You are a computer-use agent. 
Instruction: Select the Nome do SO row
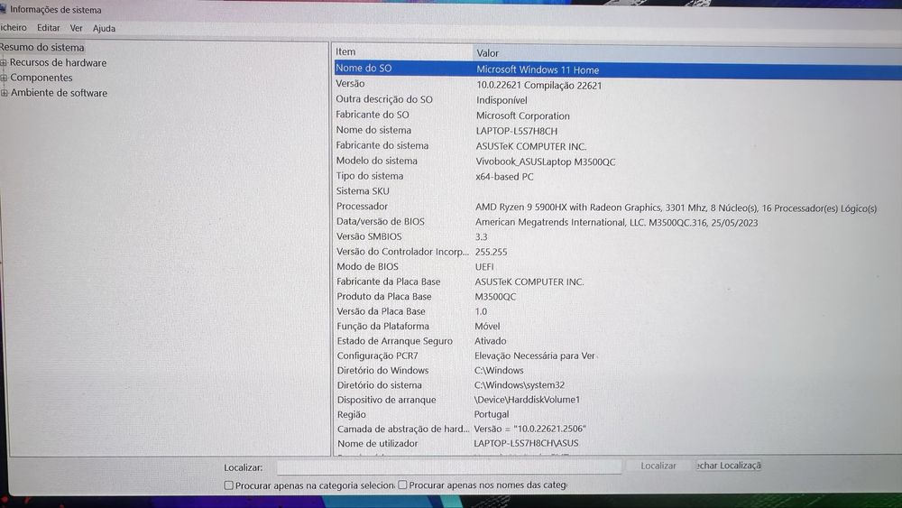click(x=618, y=69)
